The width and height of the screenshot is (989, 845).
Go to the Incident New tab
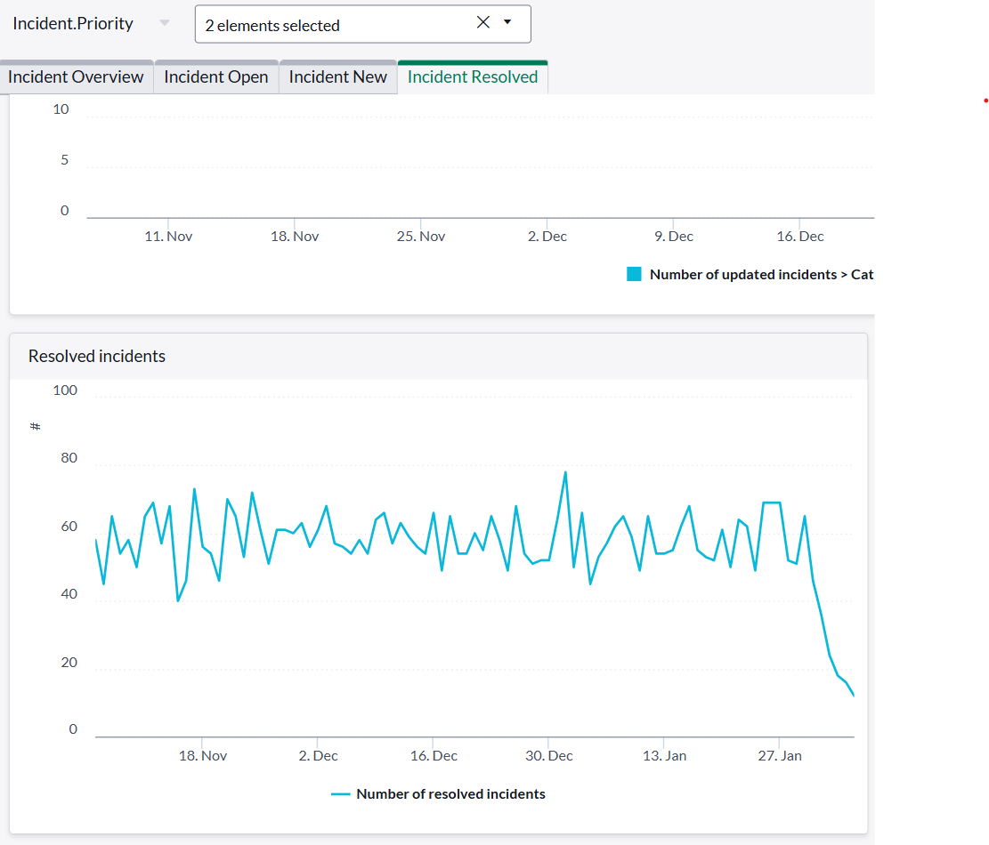point(338,77)
